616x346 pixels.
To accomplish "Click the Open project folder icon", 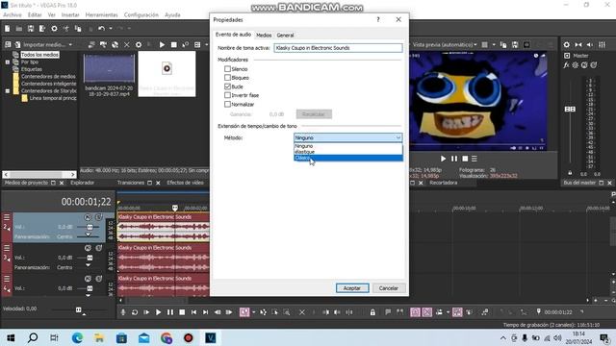I will (19, 28).
